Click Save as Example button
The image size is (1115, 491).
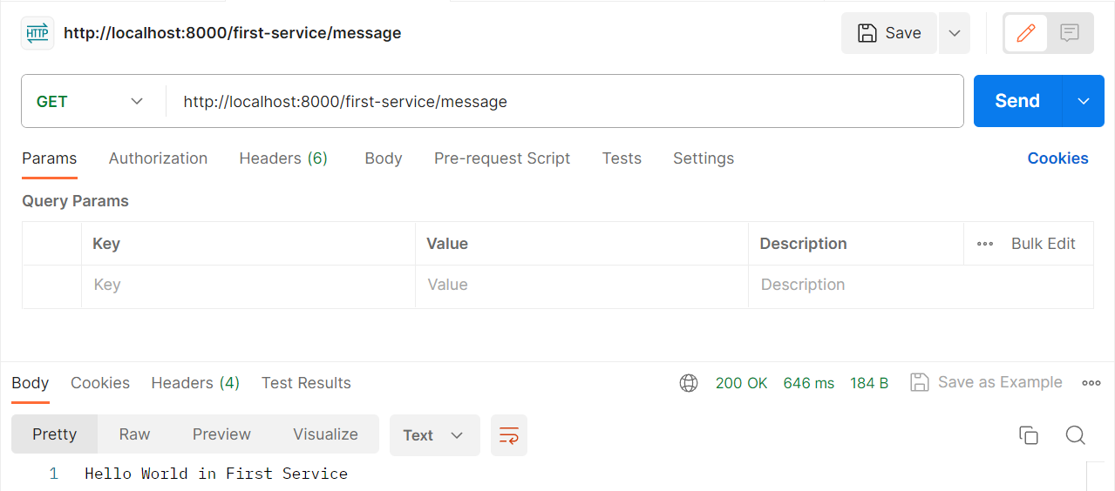(986, 382)
